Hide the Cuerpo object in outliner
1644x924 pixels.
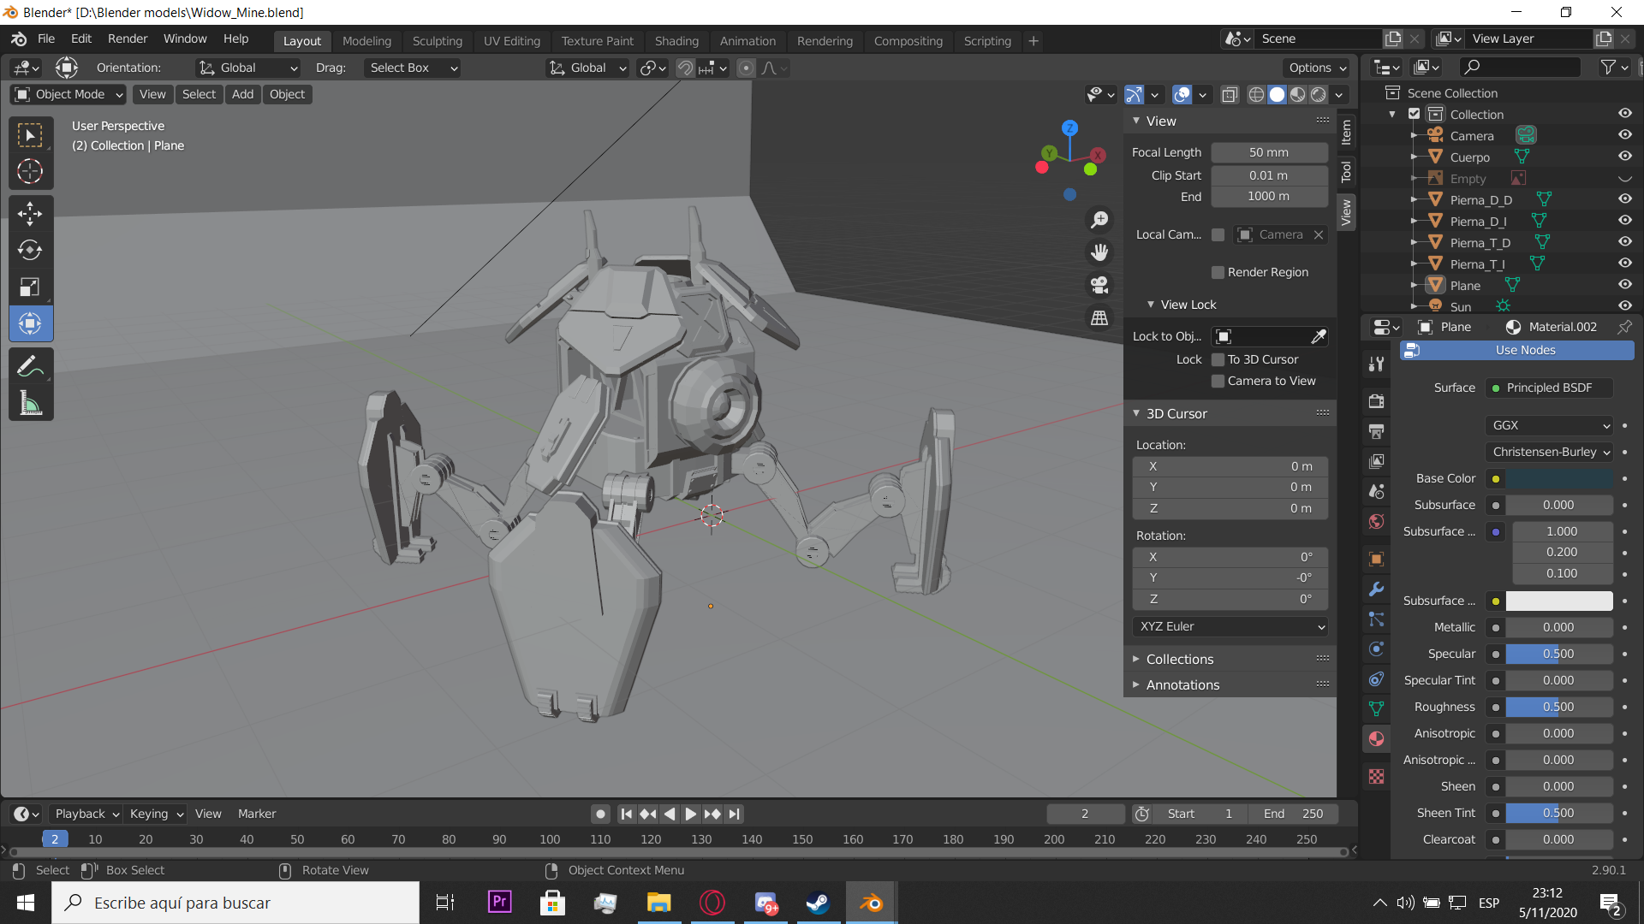click(x=1624, y=157)
